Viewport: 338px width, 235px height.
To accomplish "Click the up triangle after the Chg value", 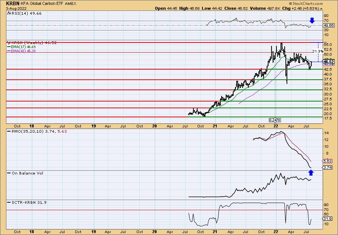I will click(x=321, y=9).
